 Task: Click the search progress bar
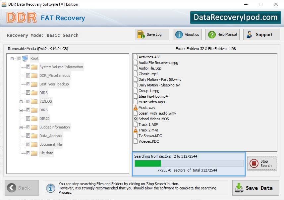click(x=189, y=164)
